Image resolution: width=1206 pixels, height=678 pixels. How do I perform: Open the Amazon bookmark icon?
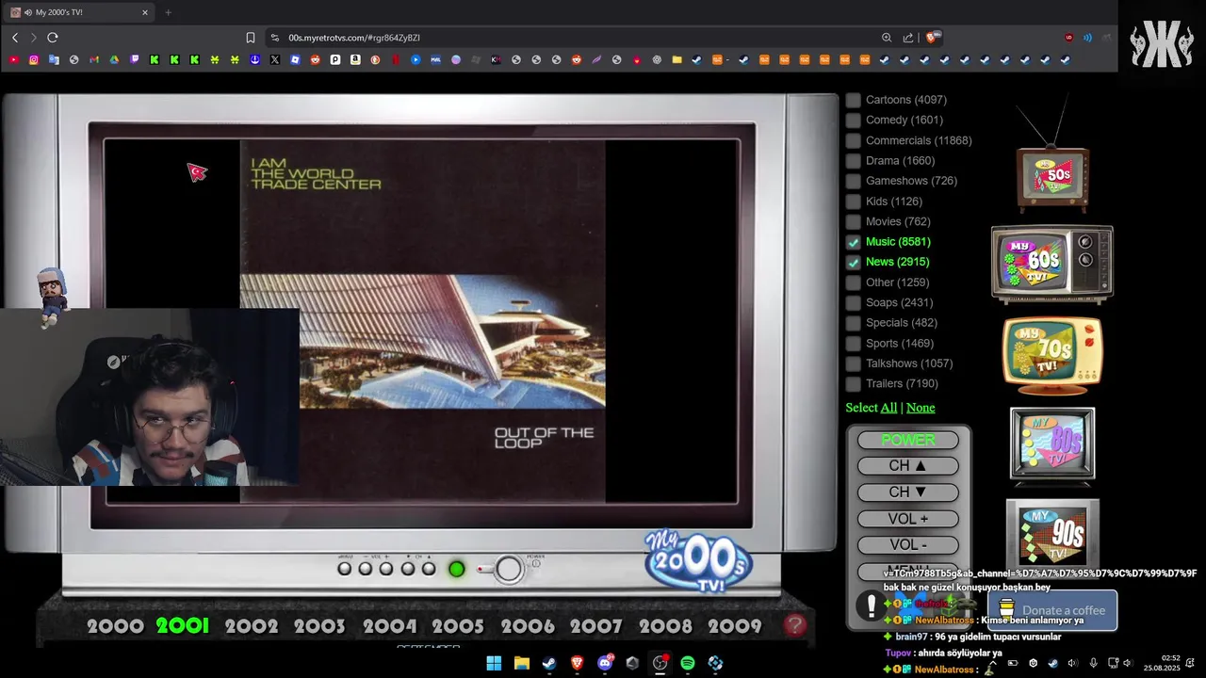tap(355, 59)
